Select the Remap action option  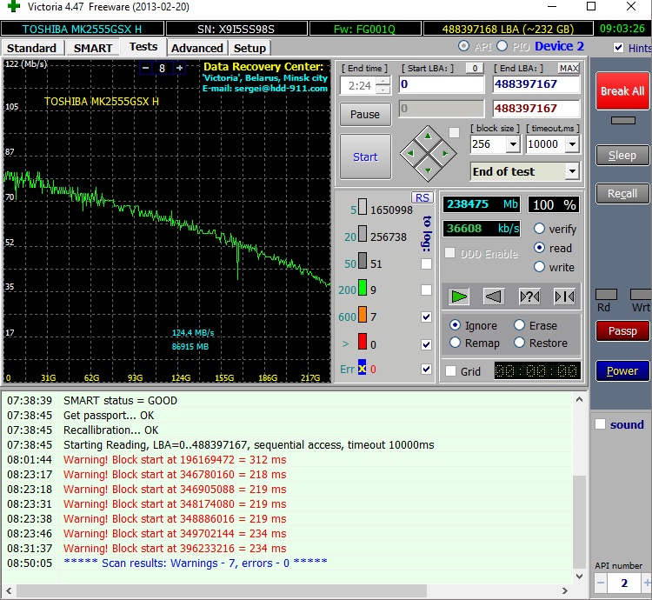455,343
